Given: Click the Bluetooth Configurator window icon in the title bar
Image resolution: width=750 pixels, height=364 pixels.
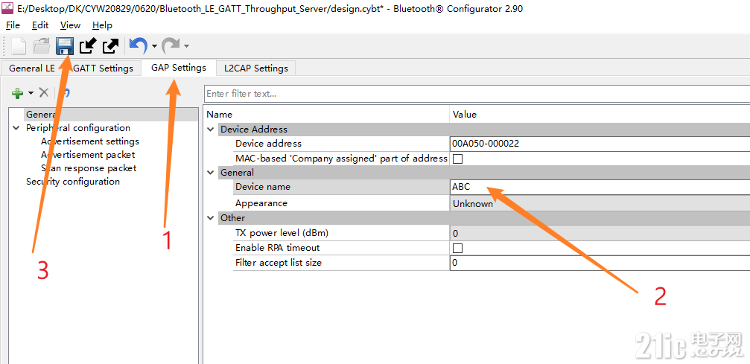Looking at the screenshot, I should click(x=7, y=9).
